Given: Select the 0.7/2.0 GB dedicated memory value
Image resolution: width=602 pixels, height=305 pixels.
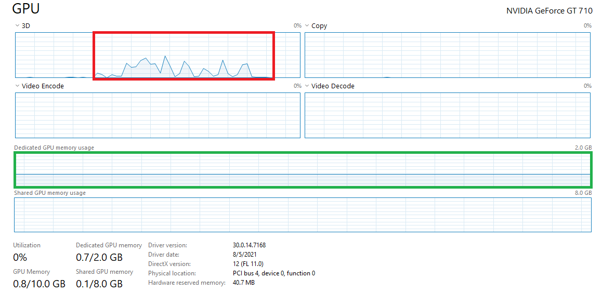Looking at the screenshot, I should point(99,257).
